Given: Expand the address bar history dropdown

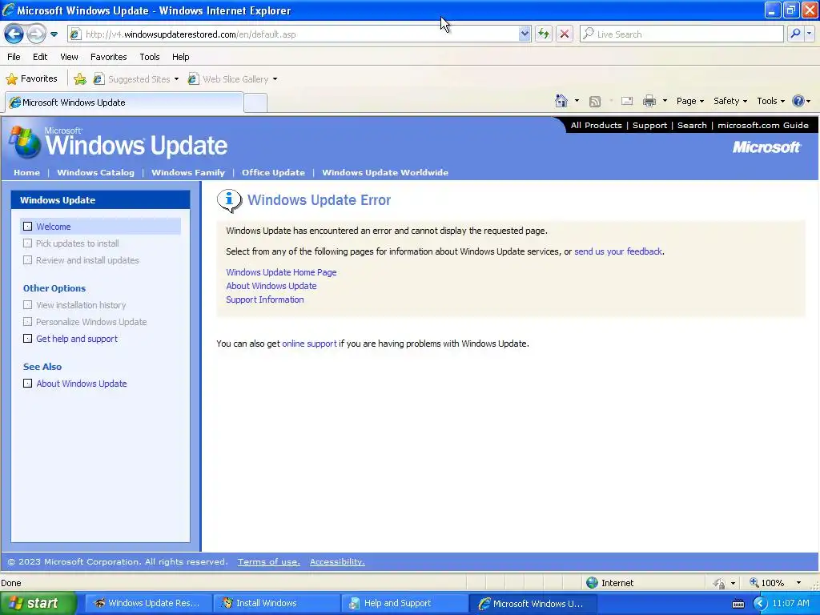Looking at the screenshot, I should point(525,34).
